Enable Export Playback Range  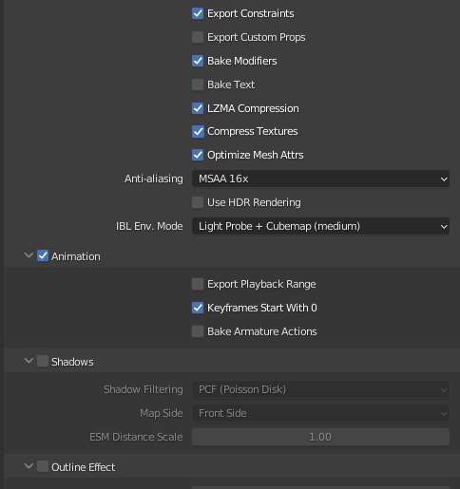198,284
